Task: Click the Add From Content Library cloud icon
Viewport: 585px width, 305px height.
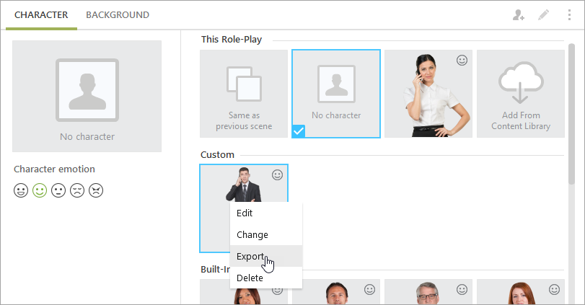Action: 521,83
